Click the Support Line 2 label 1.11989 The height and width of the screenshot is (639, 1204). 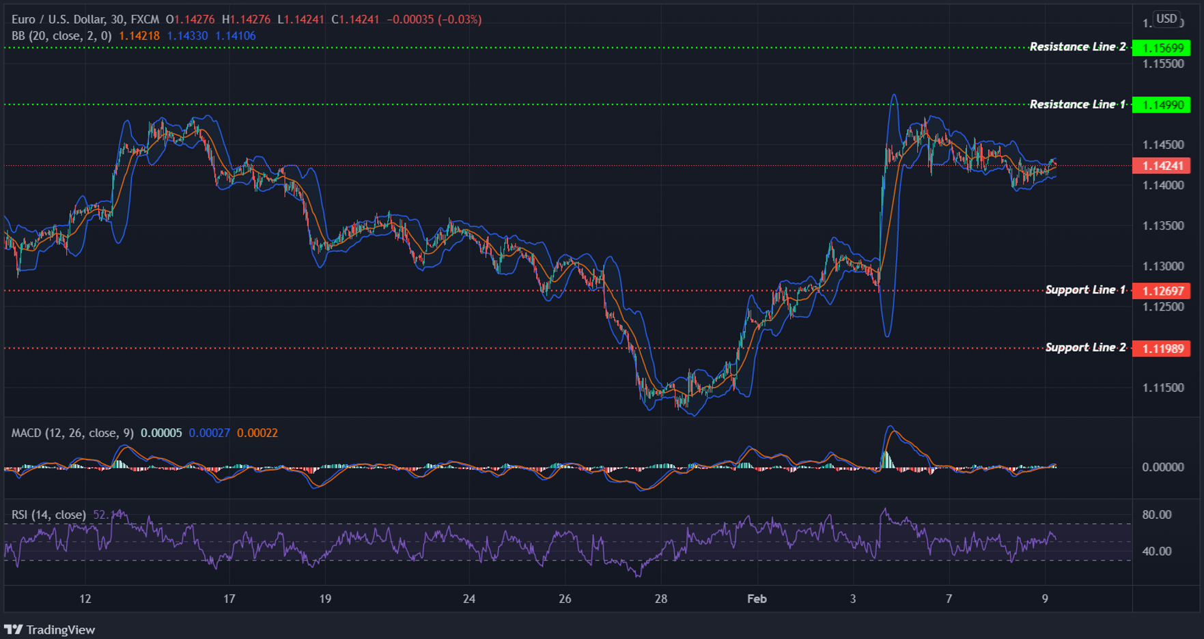pos(1161,347)
